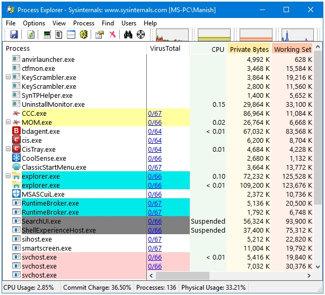Open bdagent.exe VirusTotal result 0/64
The image size is (325, 295).
coord(155,132)
